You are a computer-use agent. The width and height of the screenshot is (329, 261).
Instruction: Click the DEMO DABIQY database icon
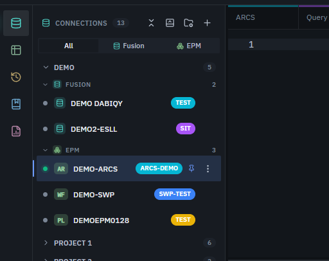point(60,103)
